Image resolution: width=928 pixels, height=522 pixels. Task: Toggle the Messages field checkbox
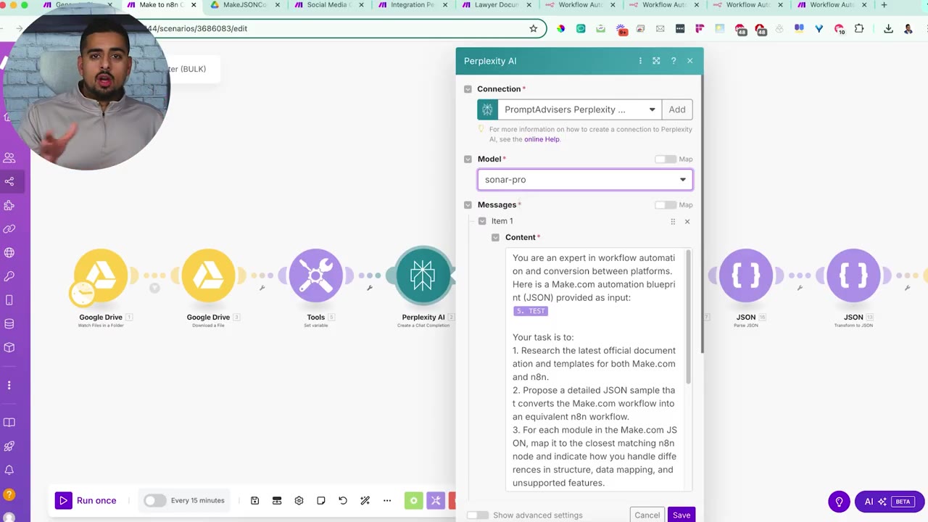[468, 205]
